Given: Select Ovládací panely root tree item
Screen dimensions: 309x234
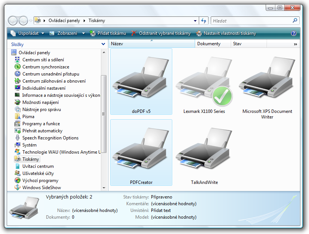Looking at the screenshot, I should (31, 53).
